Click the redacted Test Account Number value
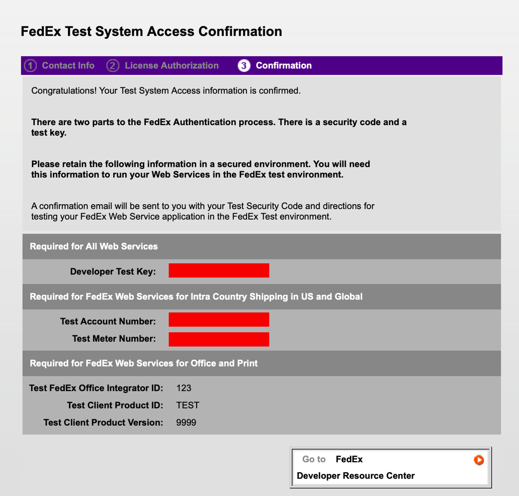 [219, 319]
